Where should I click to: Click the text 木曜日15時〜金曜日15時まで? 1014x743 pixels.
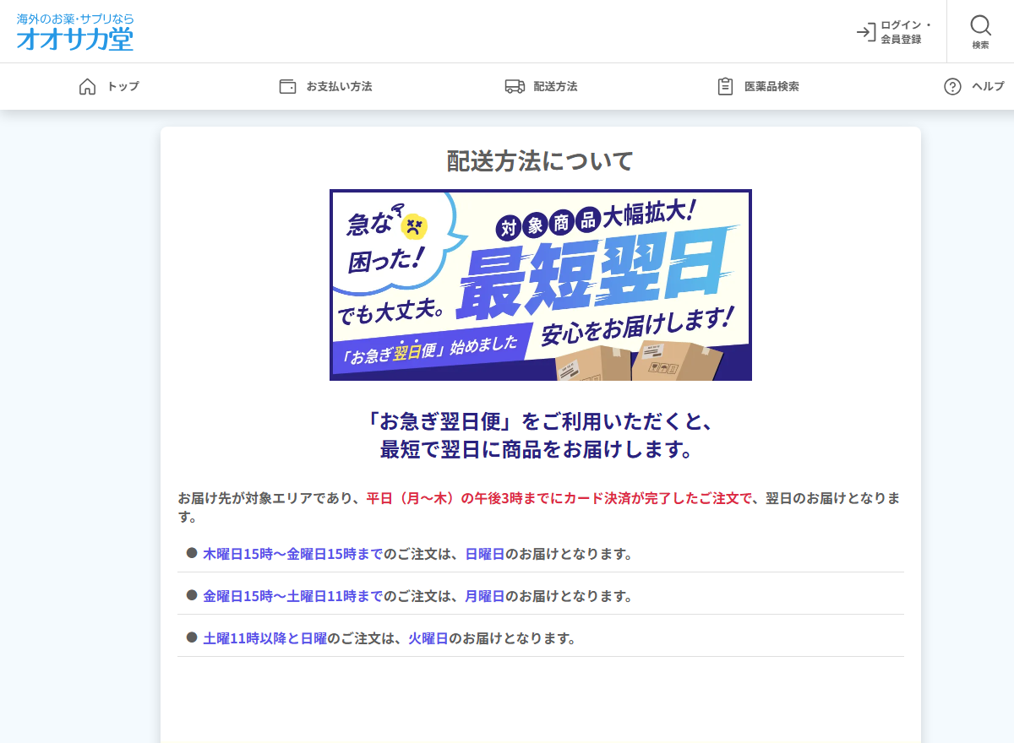coord(292,554)
